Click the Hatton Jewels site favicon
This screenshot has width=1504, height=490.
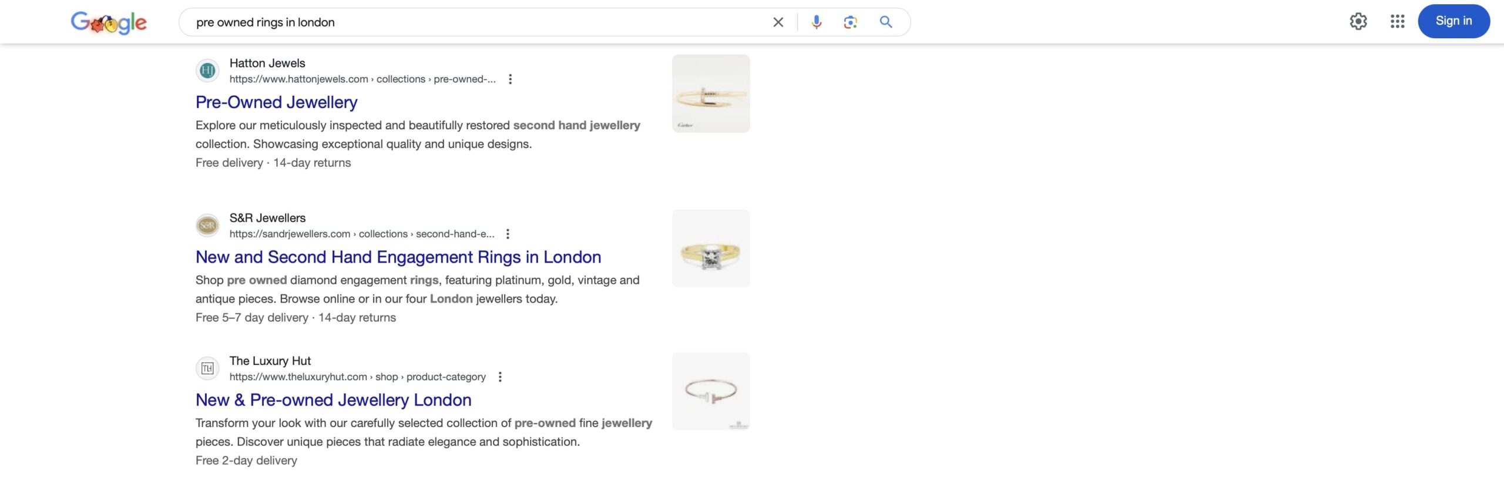[x=207, y=70]
